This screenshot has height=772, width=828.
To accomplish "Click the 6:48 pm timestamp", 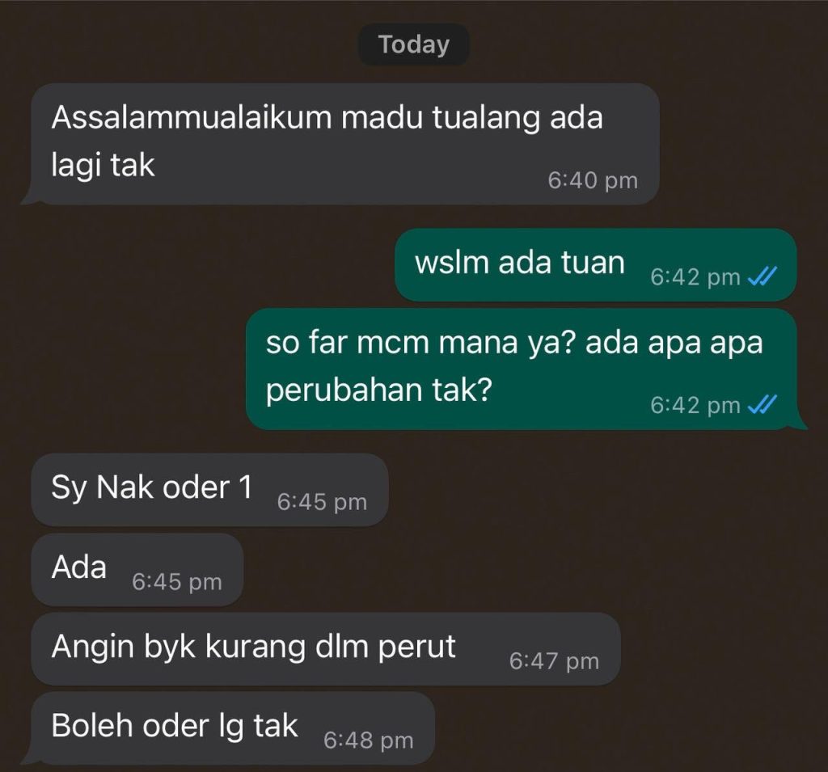I will pyautogui.click(x=368, y=740).
